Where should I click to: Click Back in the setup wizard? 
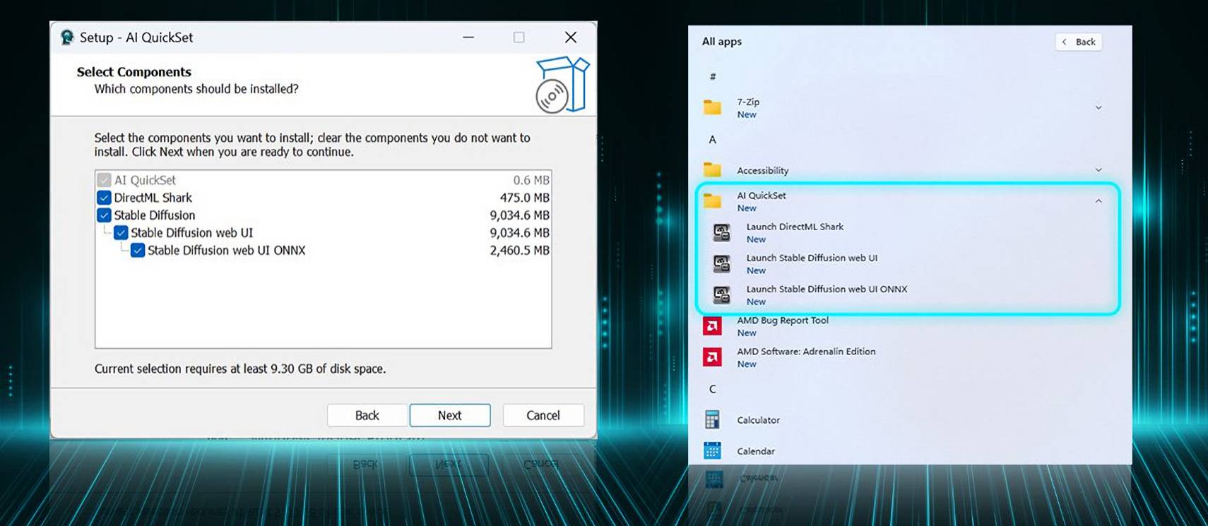(x=367, y=415)
